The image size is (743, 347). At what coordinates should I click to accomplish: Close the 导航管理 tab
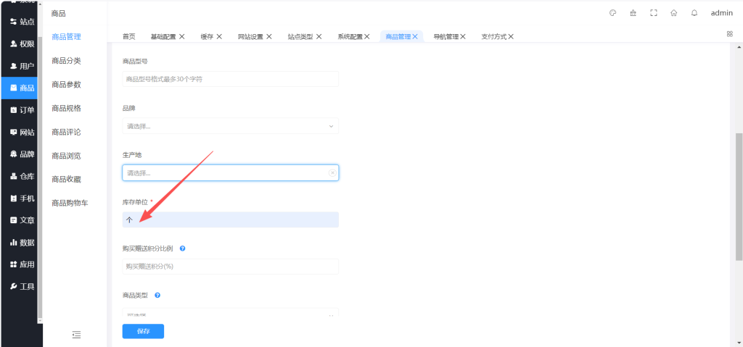(x=462, y=36)
